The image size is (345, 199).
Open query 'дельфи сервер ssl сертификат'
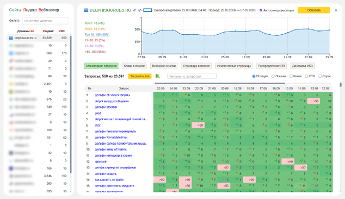[x=115, y=167]
